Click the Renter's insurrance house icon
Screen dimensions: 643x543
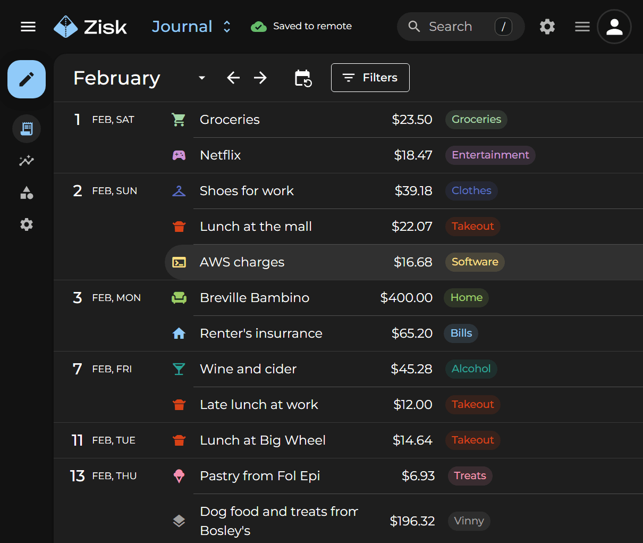pos(179,333)
